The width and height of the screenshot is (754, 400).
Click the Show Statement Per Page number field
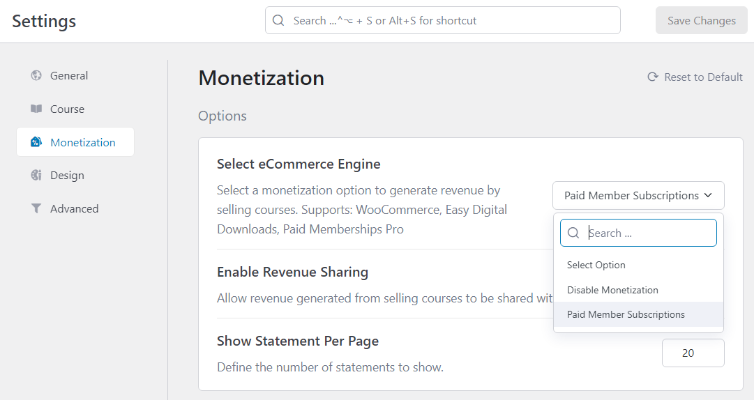(x=693, y=353)
